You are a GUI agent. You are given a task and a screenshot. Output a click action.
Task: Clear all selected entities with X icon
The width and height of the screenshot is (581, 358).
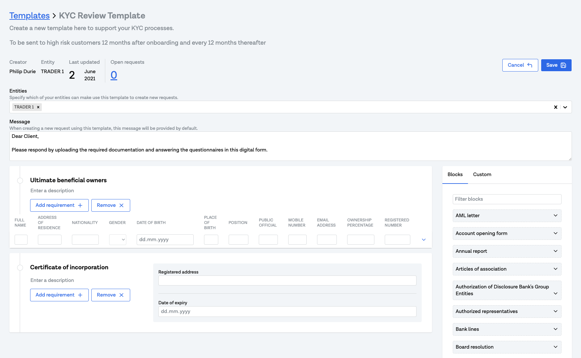[x=555, y=107]
